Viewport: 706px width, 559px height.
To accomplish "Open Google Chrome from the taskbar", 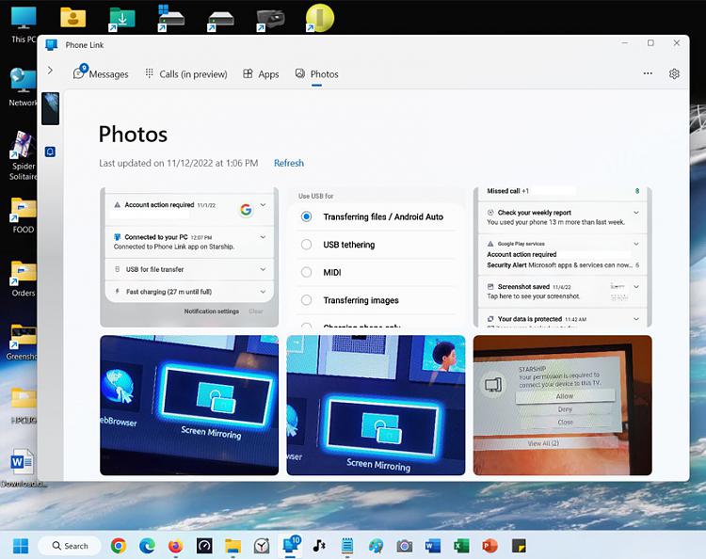I will pyautogui.click(x=119, y=546).
